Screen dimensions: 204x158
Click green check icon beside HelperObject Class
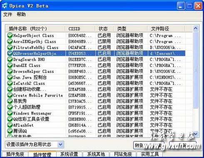coord(10,35)
